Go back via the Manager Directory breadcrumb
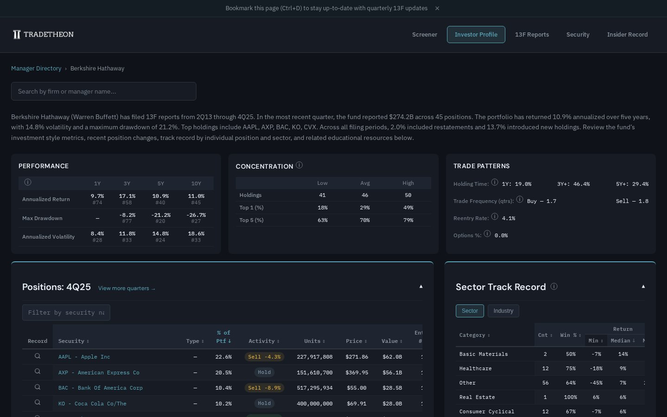Screen dimensions: 667x417 (x=36, y=68)
